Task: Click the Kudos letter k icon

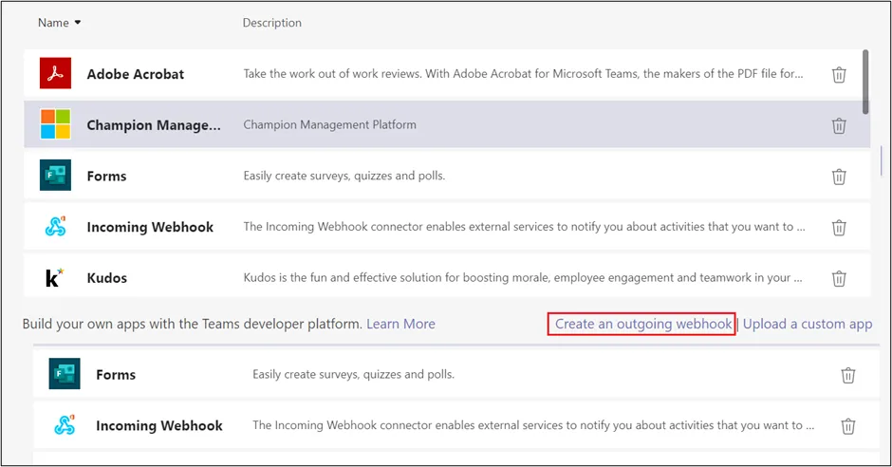Action: [x=54, y=277]
